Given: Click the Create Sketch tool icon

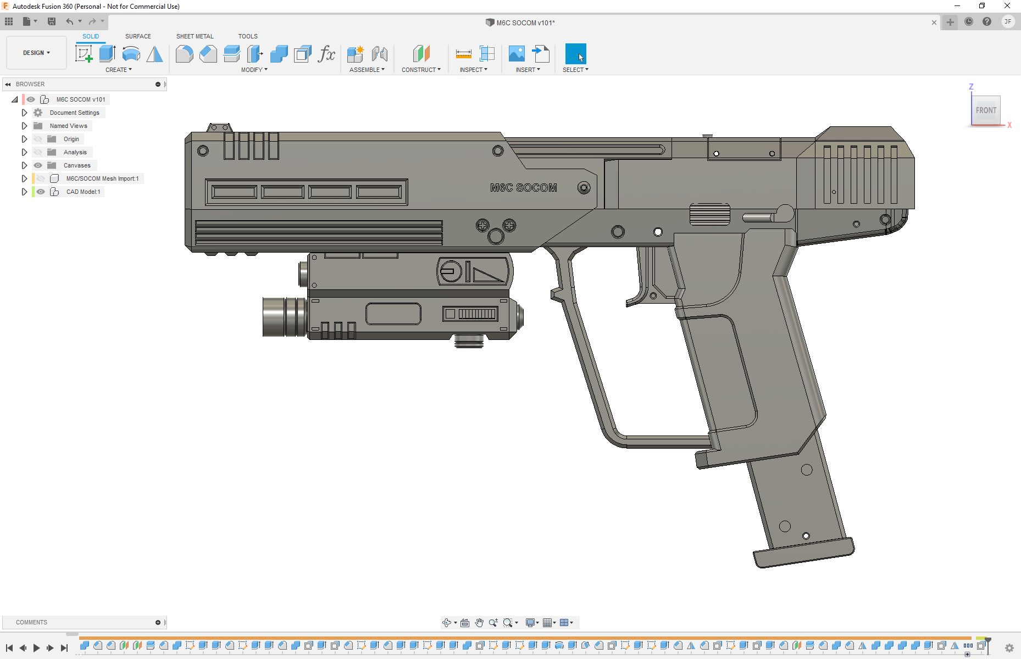Looking at the screenshot, I should click(x=84, y=54).
